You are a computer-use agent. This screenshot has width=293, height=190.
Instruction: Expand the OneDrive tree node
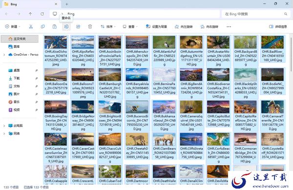click(4, 55)
